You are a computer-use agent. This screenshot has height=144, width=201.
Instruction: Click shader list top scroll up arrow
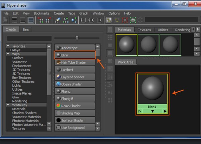(x=98, y=46)
